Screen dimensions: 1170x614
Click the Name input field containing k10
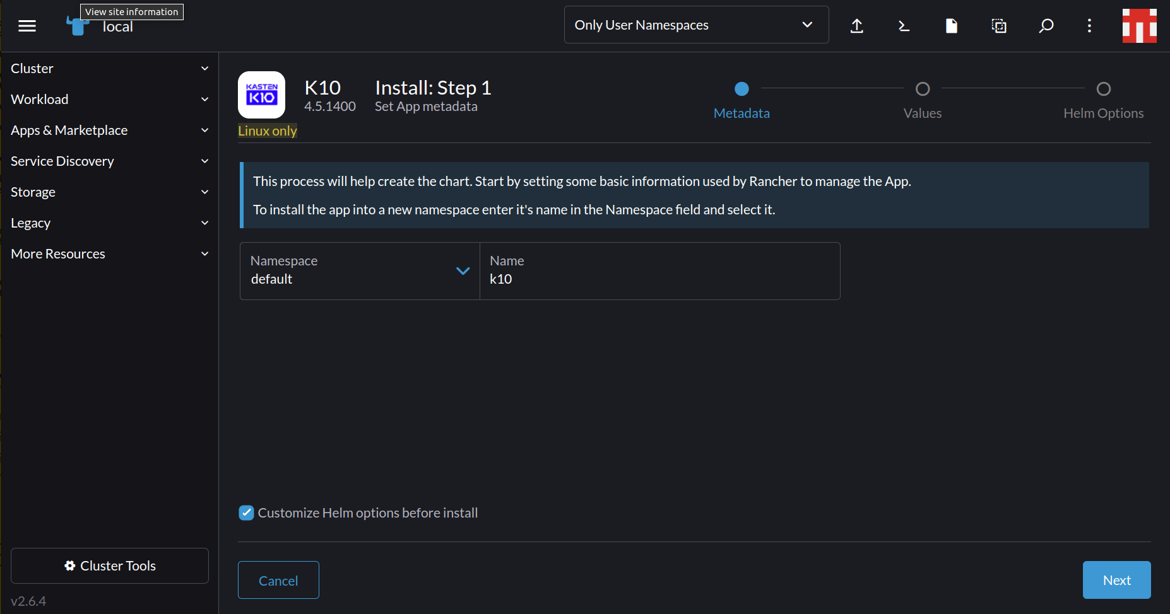(x=659, y=279)
